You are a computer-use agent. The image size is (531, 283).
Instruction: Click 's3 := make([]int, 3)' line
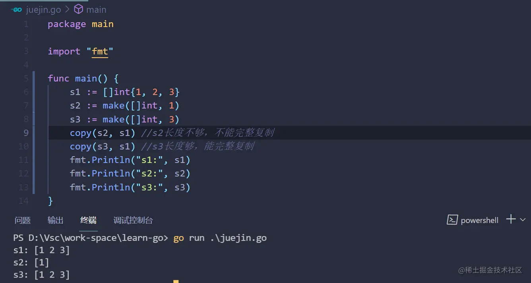[x=125, y=119]
